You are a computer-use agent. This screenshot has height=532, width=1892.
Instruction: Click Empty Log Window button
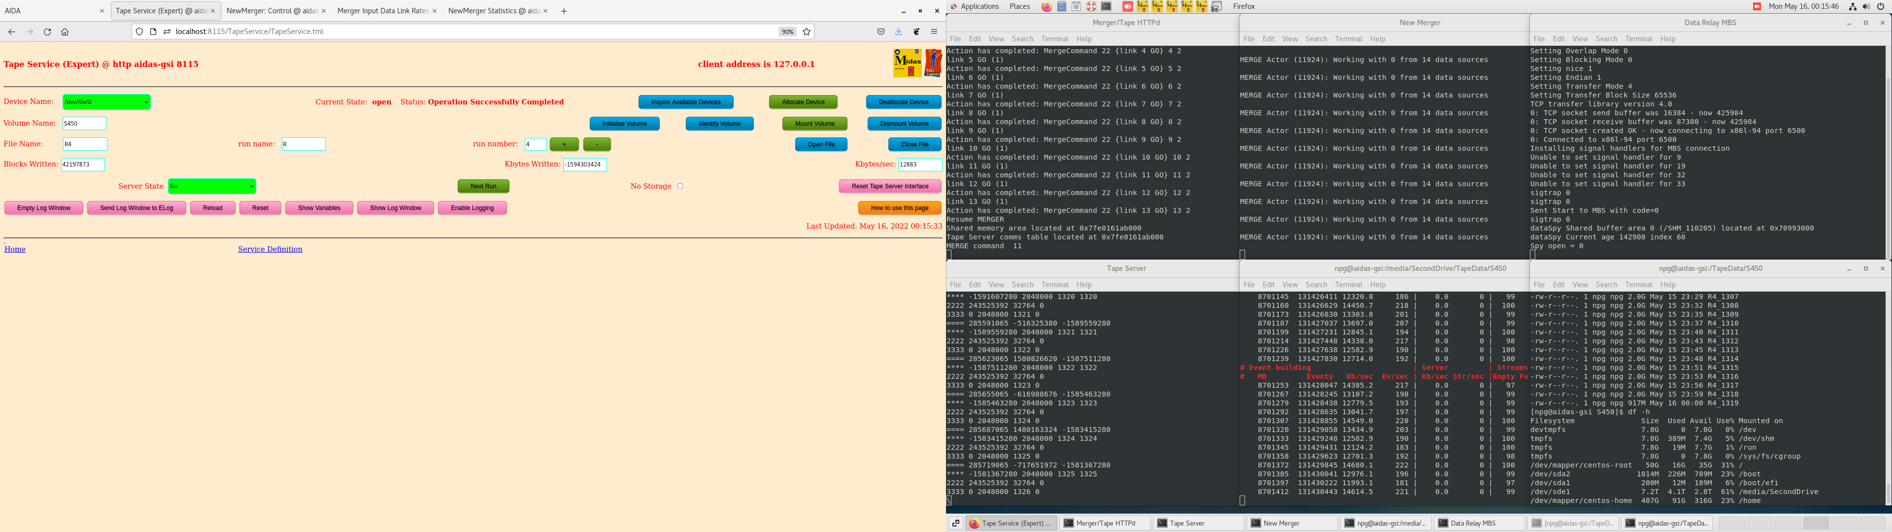pyautogui.click(x=44, y=208)
